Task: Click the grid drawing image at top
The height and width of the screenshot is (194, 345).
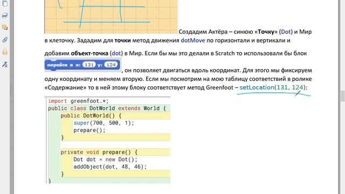Action: tap(111, 17)
